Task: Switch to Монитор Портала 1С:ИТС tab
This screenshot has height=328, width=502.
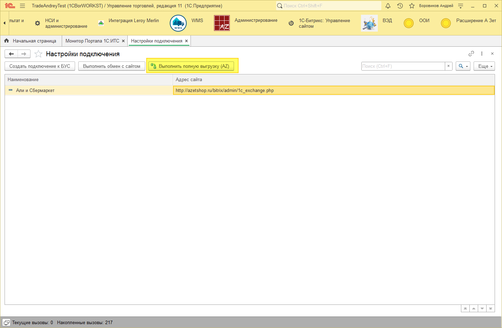Action: point(92,41)
